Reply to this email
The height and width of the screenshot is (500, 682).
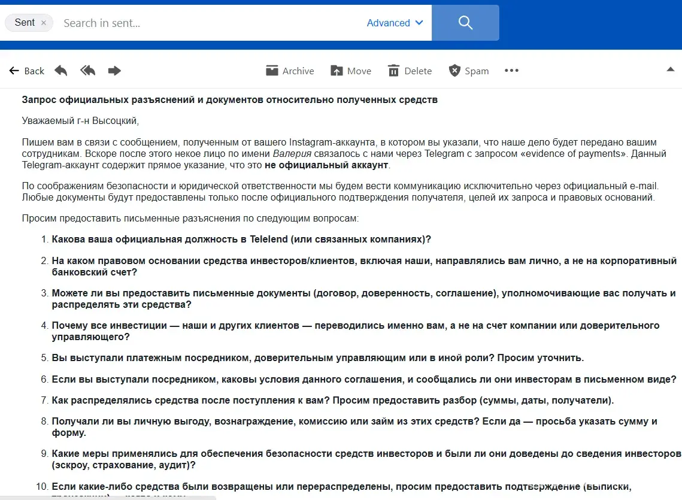[61, 71]
